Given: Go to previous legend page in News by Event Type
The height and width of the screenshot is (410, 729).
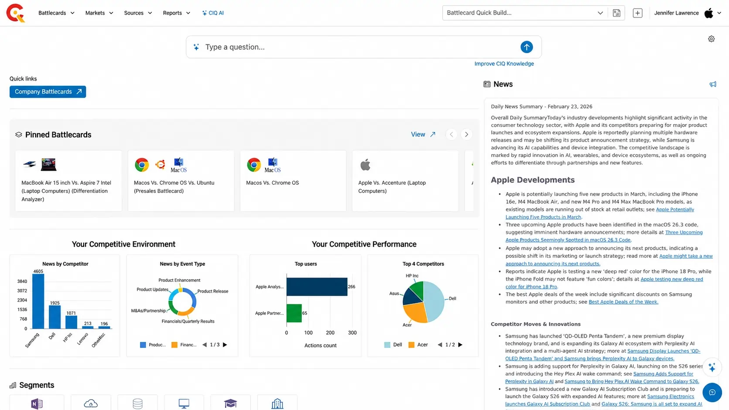Looking at the screenshot, I should coord(204,345).
